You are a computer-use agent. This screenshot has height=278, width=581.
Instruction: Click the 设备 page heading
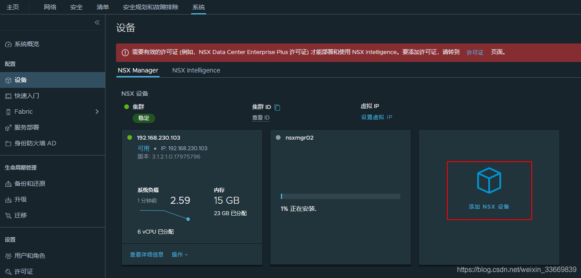(126, 28)
